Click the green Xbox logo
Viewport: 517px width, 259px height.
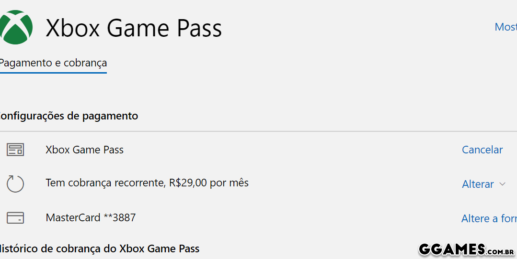click(x=16, y=27)
